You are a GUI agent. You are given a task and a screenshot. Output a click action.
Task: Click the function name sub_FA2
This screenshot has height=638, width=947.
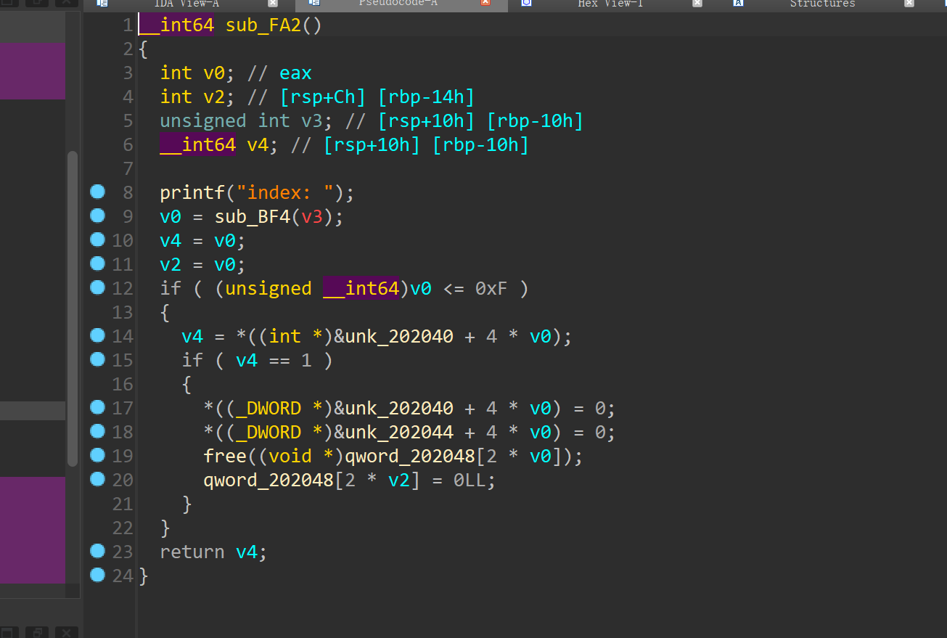[x=263, y=25]
